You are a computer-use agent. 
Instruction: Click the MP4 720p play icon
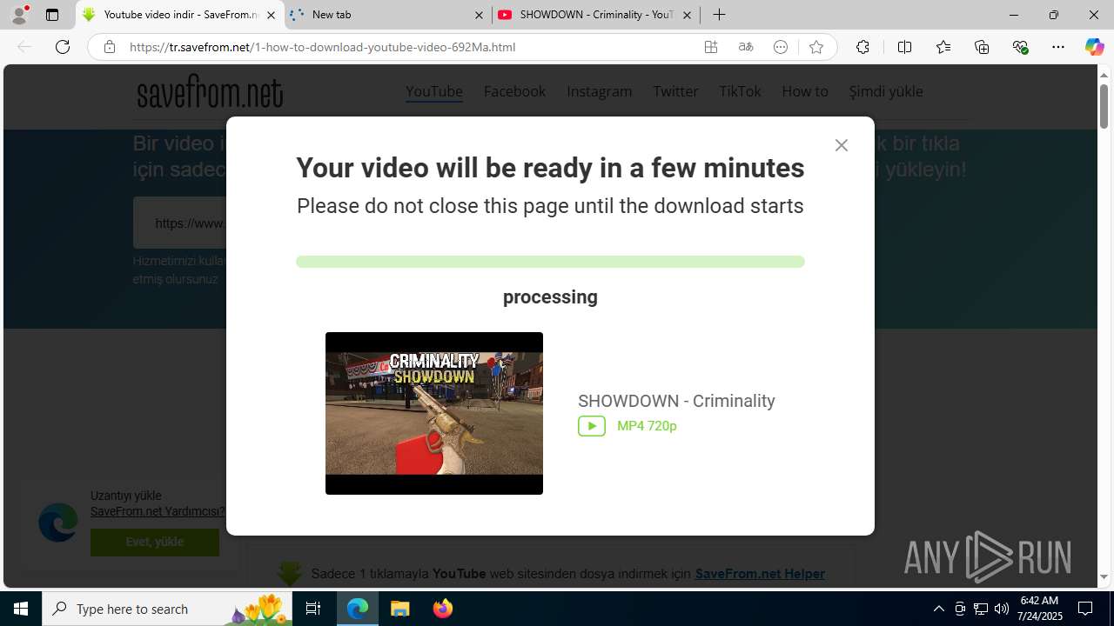click(592, 426)
